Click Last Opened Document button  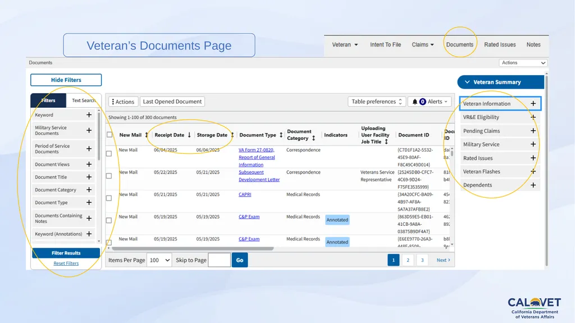coord(172,102)
